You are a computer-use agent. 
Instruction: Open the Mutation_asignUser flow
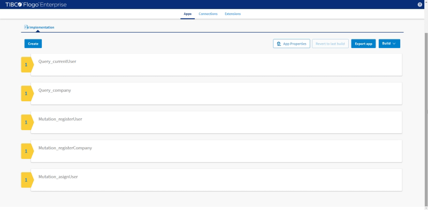pyautogui.click(x=217, y=180)
